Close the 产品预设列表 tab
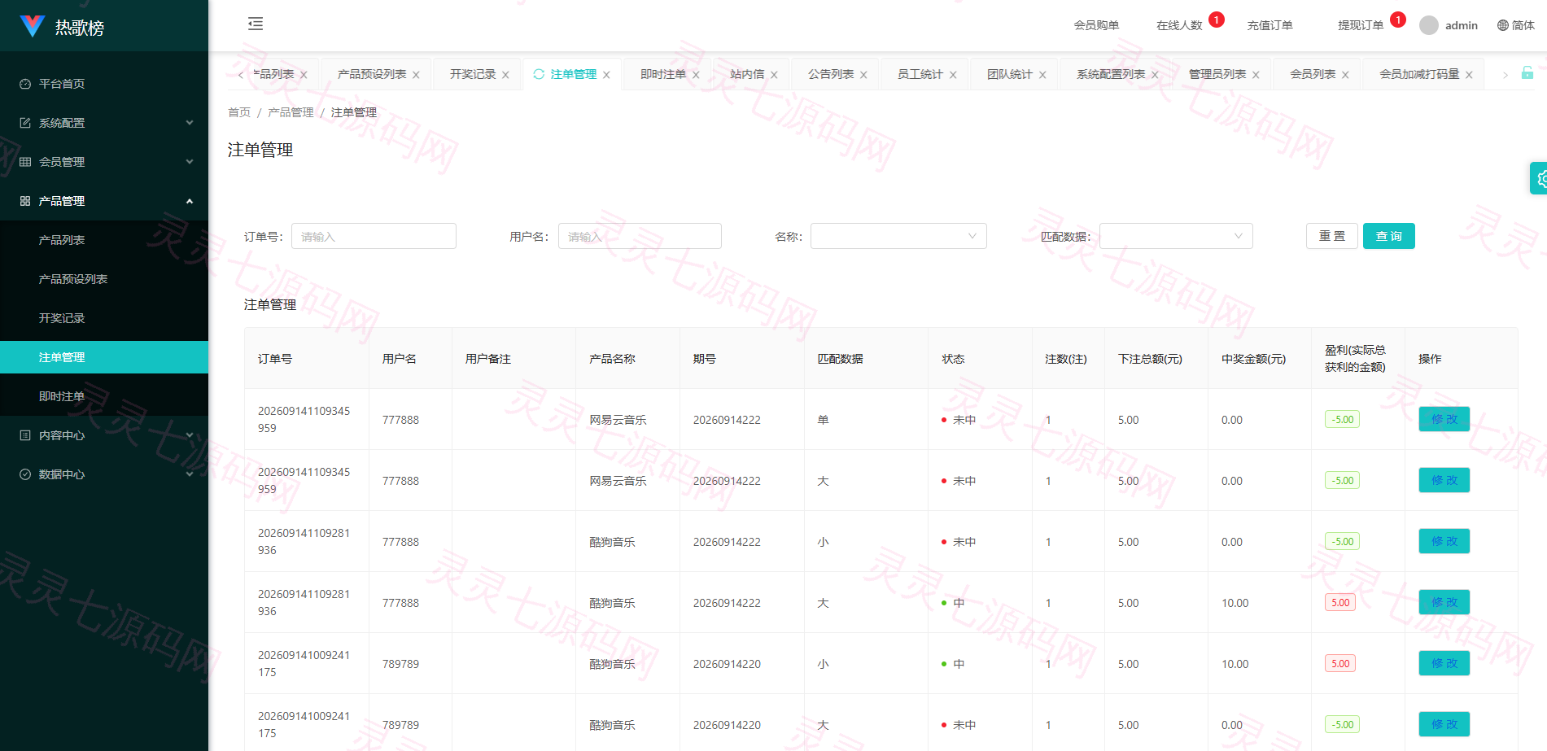Screen dimensions: 1547x751 pos(416,75)
